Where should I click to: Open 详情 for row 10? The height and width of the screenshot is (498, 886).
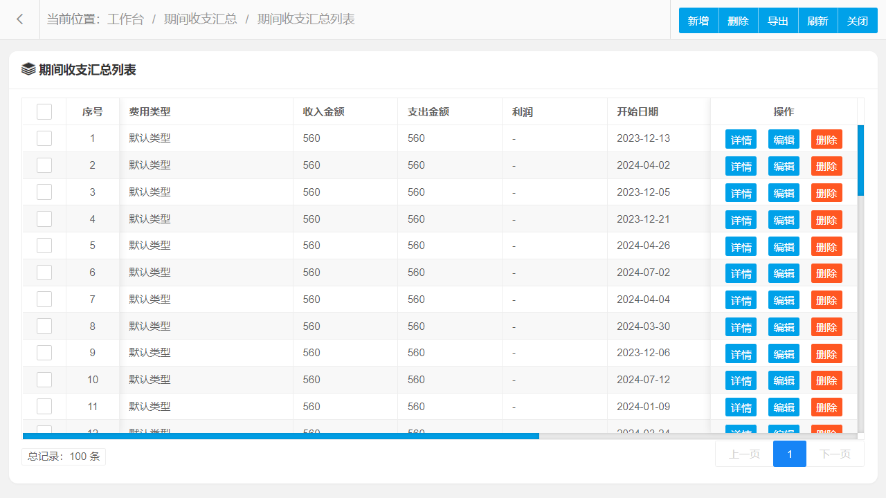[x=741, y=380]
